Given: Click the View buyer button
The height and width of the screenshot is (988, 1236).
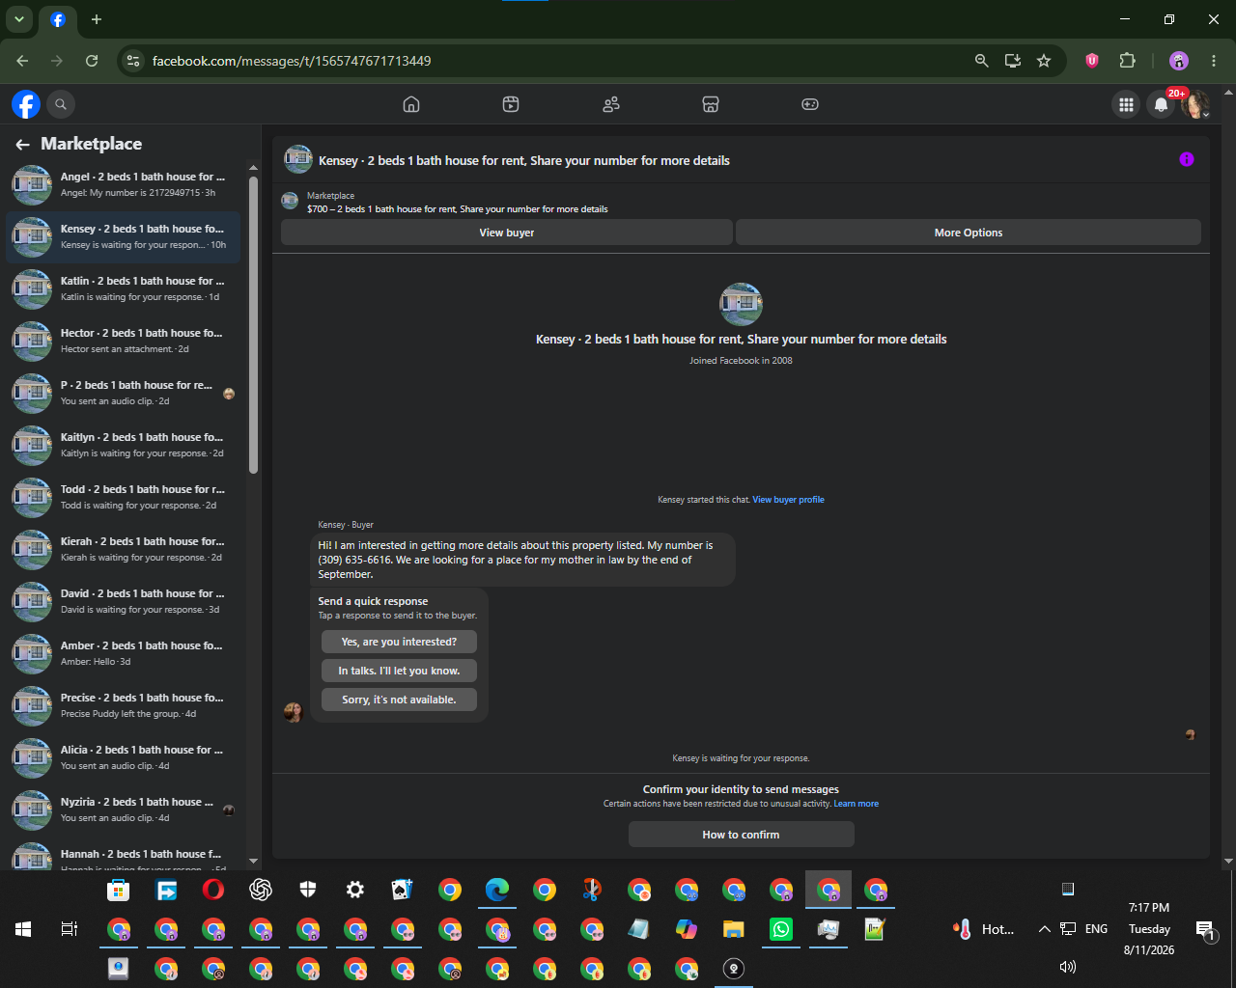Looking at the screenshot, I should pyautogui.click(x=507, y=233).
